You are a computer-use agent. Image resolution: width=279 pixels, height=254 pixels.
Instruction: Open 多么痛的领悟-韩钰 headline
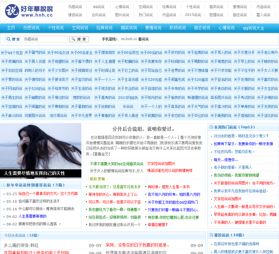point(21,245)
